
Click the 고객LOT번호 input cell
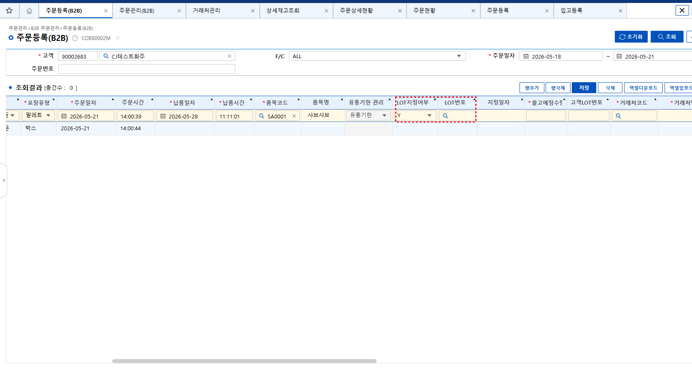coord(589,116)
